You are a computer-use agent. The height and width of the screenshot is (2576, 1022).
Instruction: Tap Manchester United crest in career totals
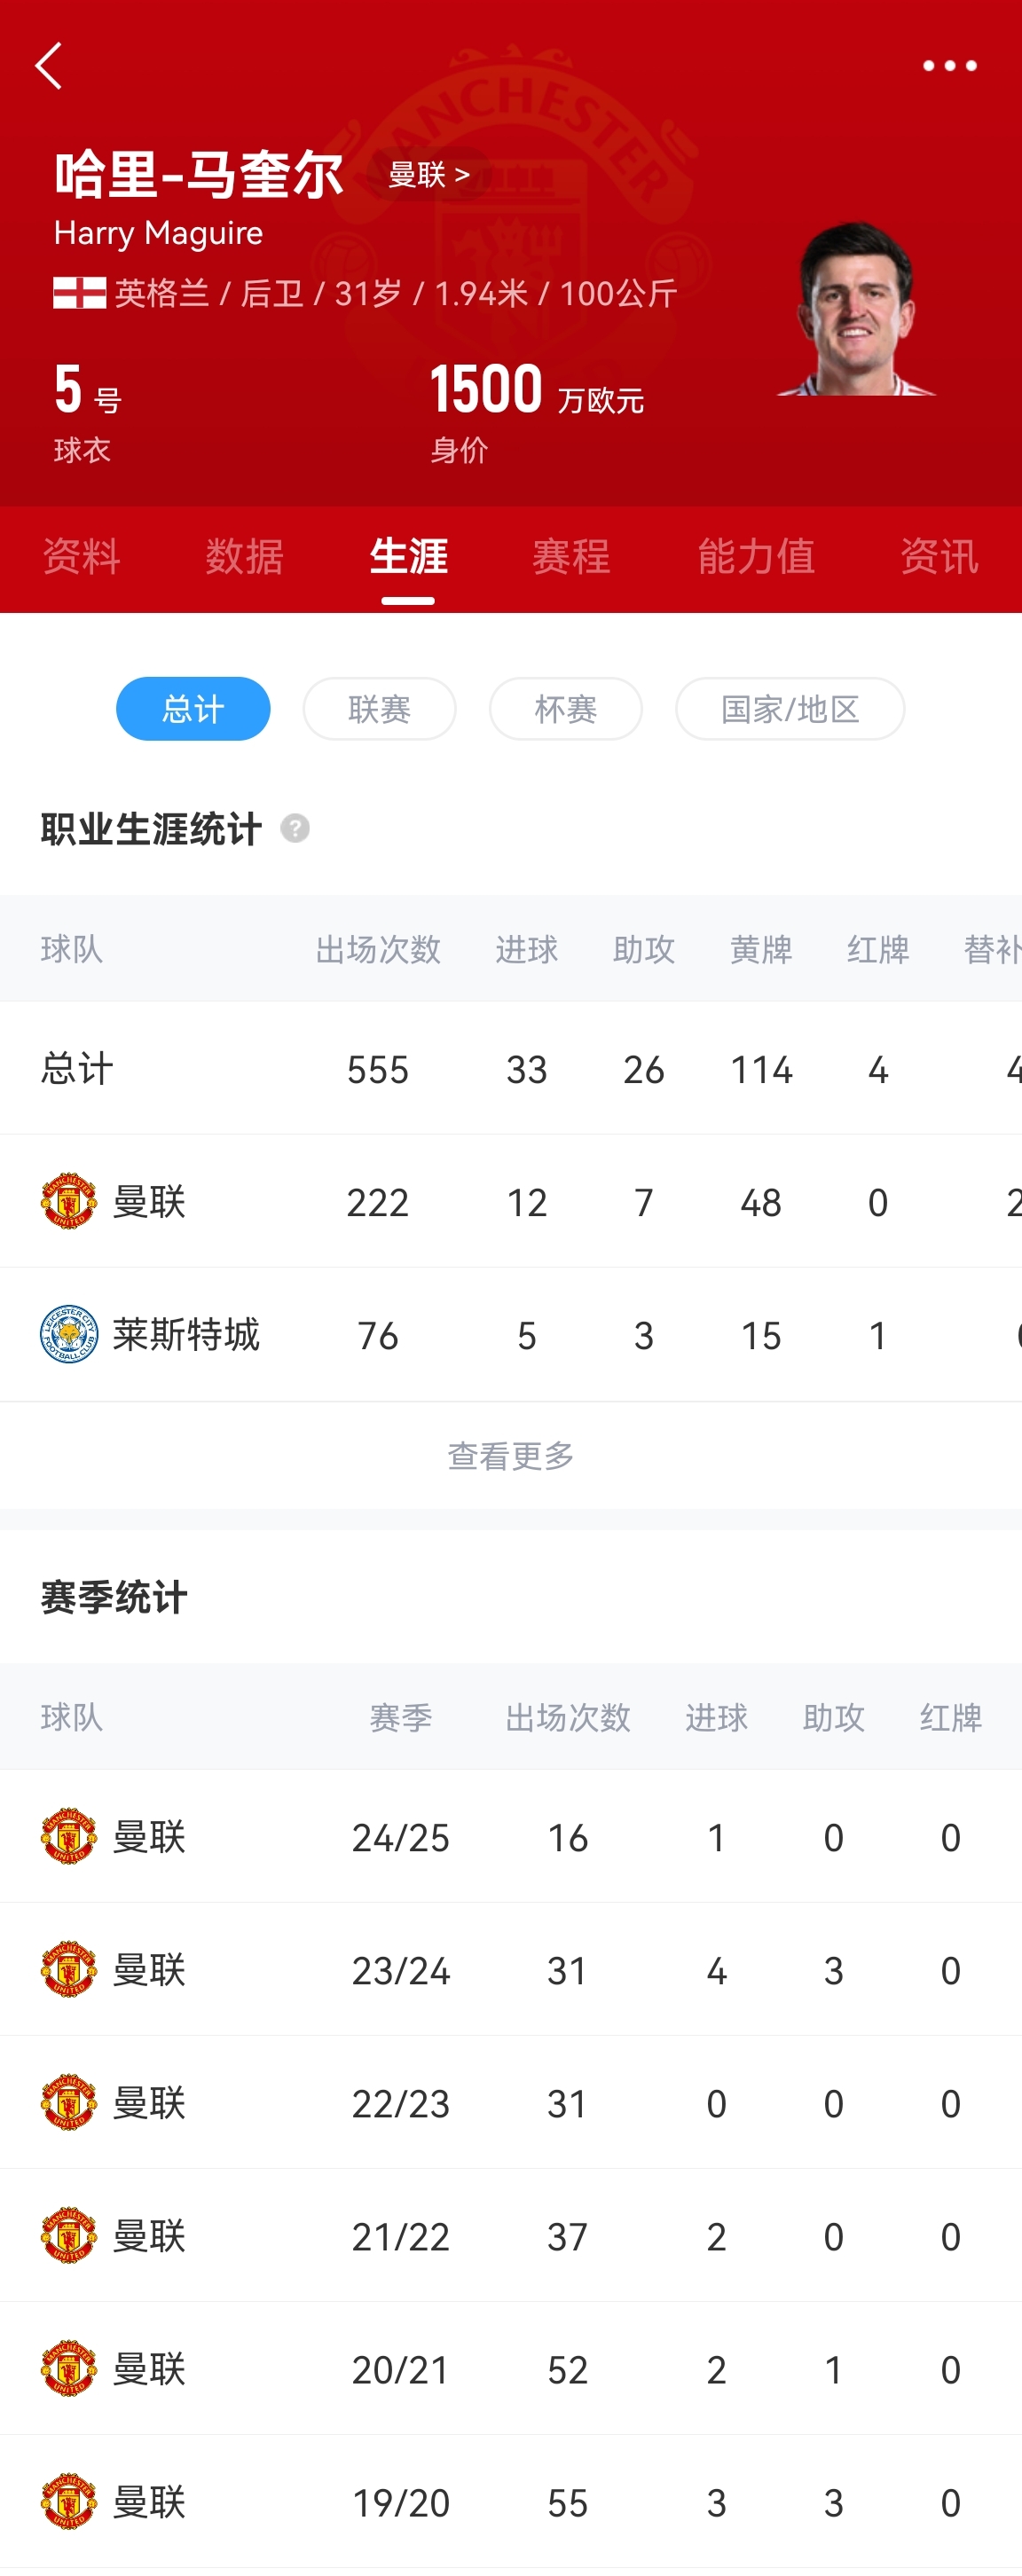(x=68, y=1201)
